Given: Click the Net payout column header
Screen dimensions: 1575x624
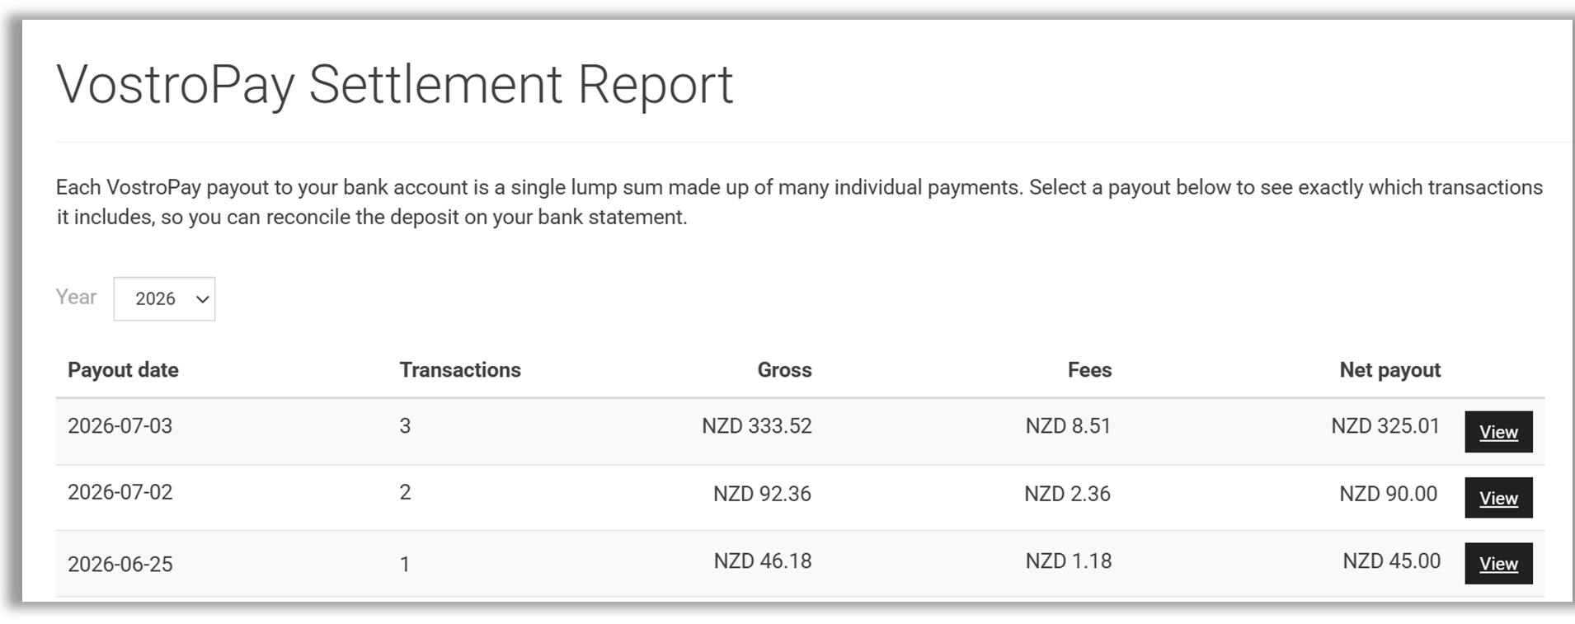Looking at the screenshot, I should (1389, 370).
